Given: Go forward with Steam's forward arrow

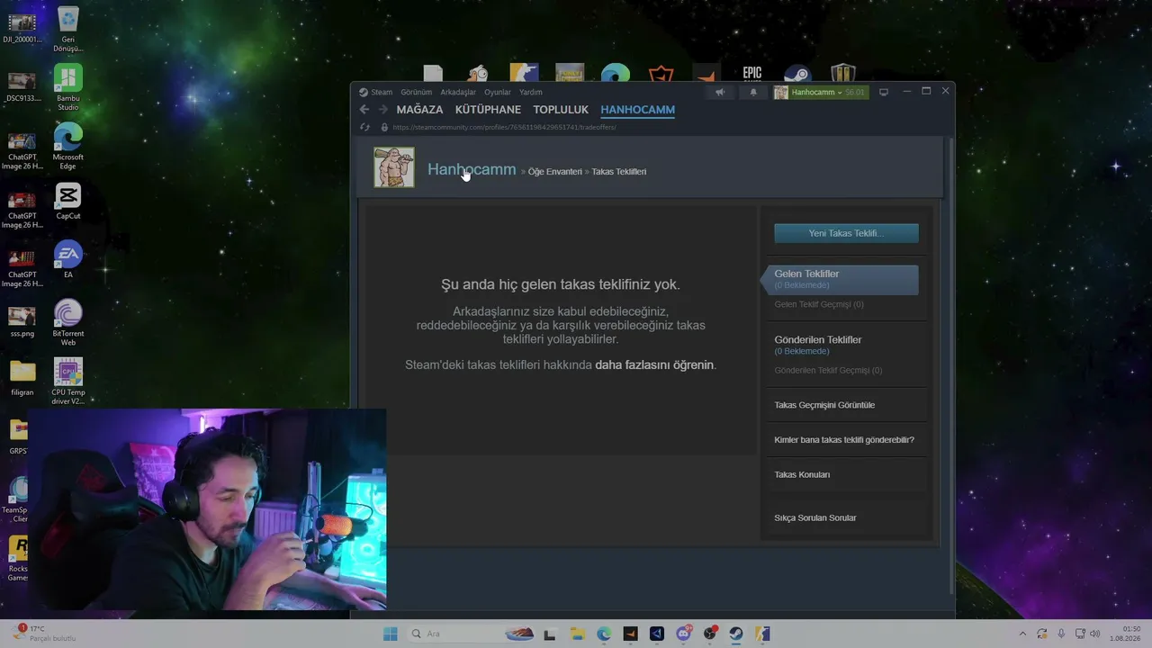Looking at the screenshot, I should (x=383, y=110).
